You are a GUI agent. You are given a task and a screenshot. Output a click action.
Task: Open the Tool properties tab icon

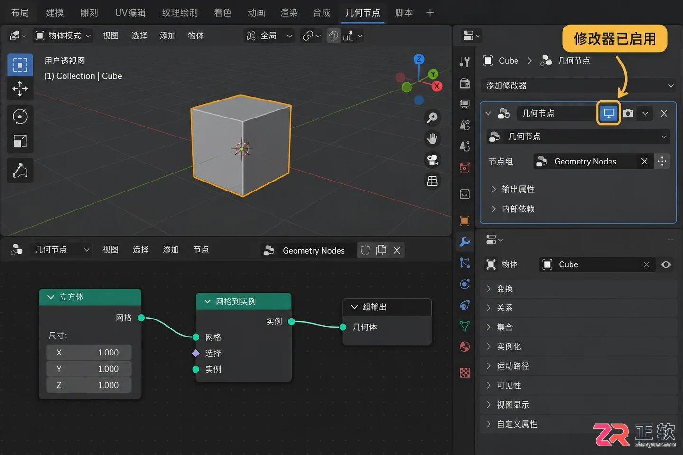click(465, 62)
